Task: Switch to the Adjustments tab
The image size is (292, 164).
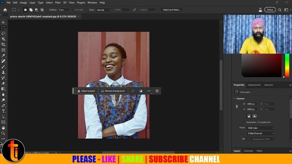Action: [254, 85]
